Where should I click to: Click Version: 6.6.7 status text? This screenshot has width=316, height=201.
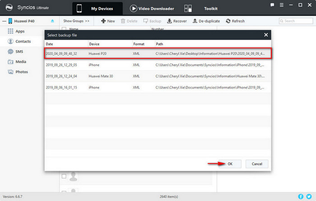(x=13, y=197)
